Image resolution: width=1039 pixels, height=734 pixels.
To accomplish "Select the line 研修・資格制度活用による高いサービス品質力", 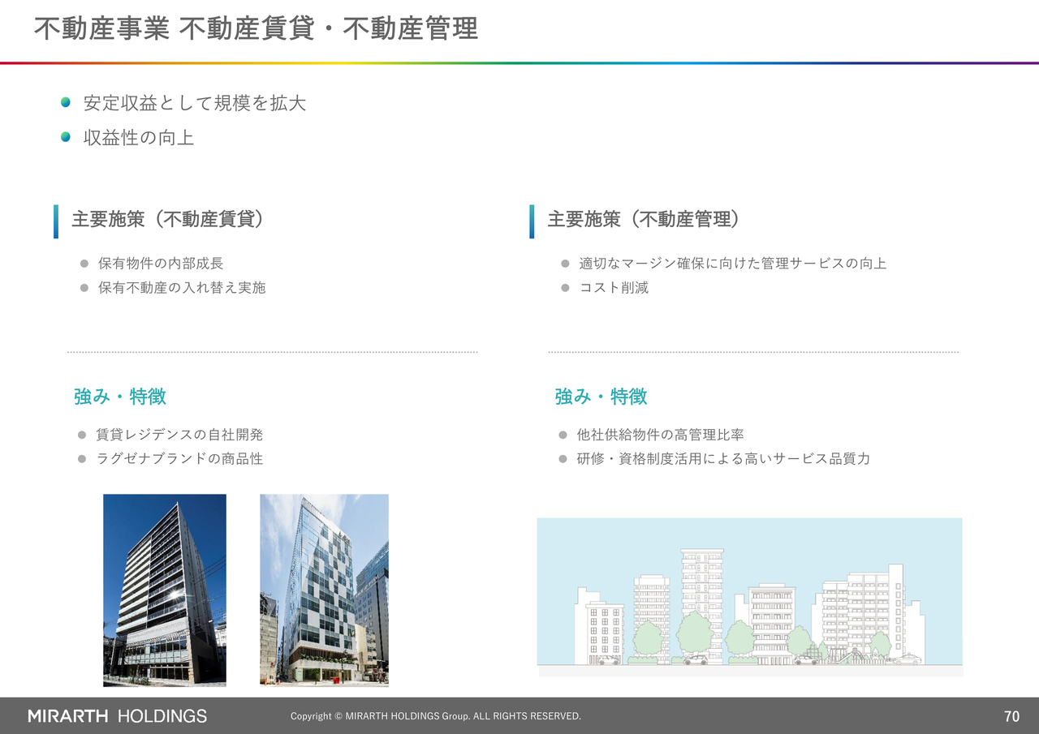I will [x=724, y=459].
